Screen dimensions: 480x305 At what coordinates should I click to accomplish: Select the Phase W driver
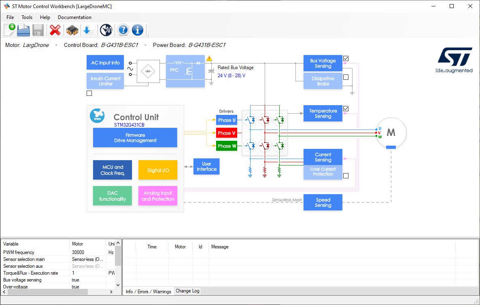(x=227, y=146)
